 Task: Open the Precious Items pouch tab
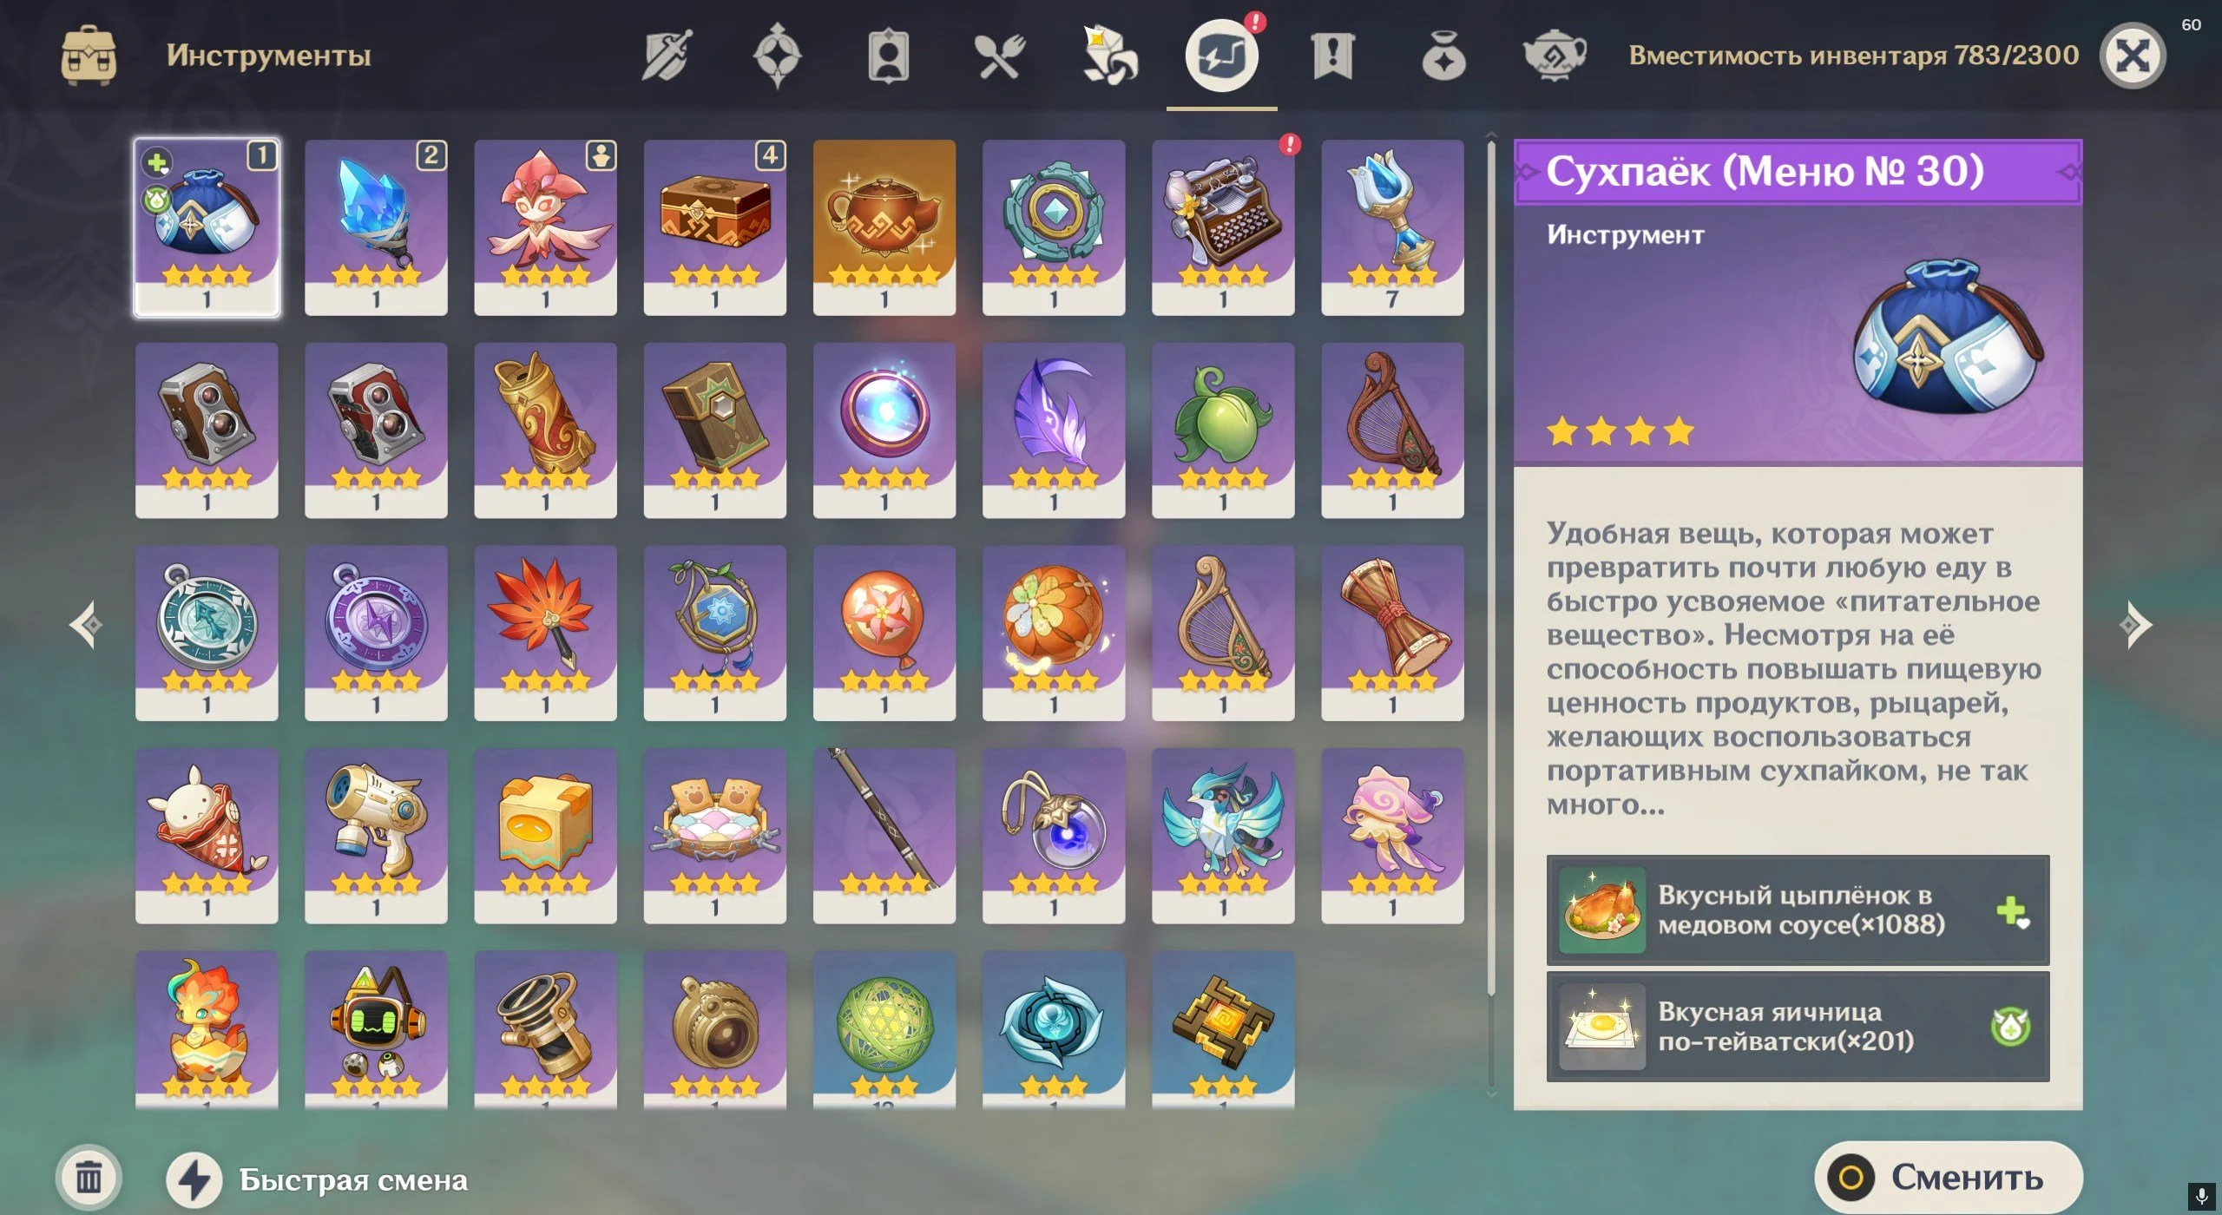1443,56
